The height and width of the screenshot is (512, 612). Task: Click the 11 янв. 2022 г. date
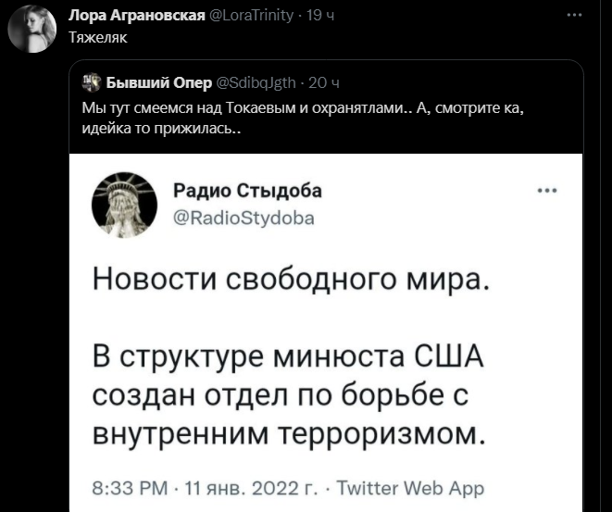tap(252, 488)
